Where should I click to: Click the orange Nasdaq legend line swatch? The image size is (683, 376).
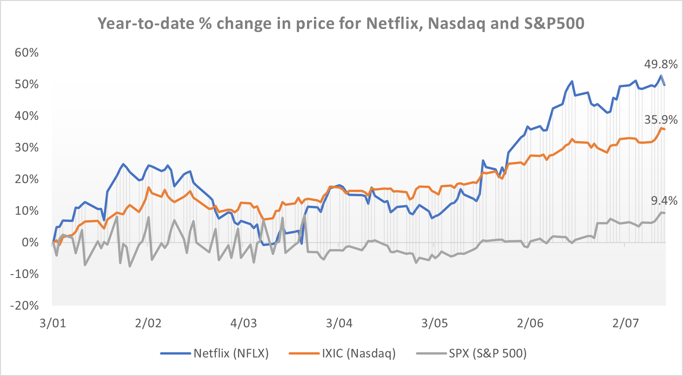[x=304, y=354]
